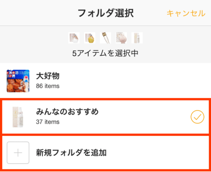Tap third selected item, slim gold-capped tube
The image size is (211, 172).
click(105, 38)
